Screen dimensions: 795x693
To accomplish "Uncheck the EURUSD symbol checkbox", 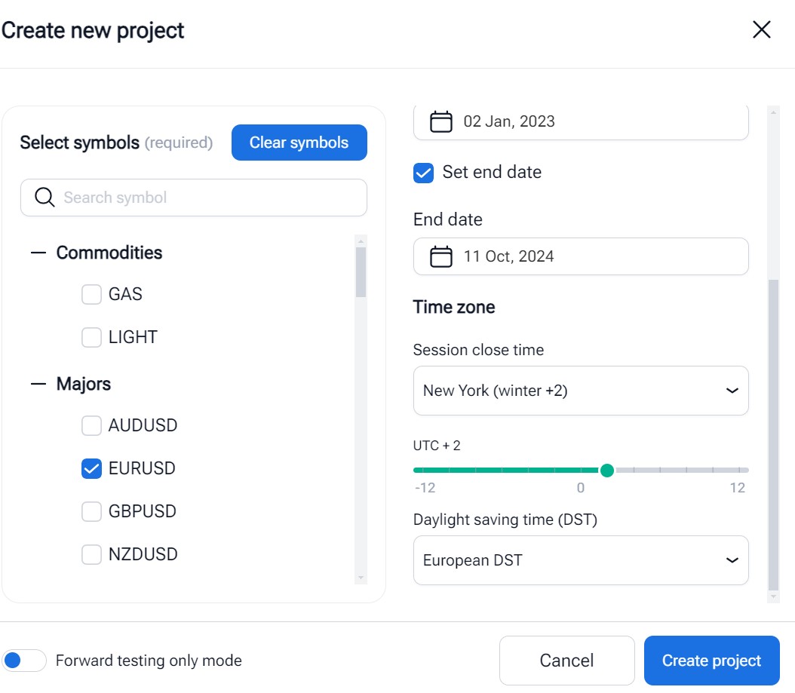I will (91, 469).
